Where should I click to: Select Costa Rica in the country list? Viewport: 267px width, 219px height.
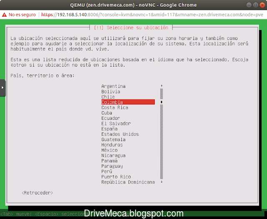coord(115,107)
